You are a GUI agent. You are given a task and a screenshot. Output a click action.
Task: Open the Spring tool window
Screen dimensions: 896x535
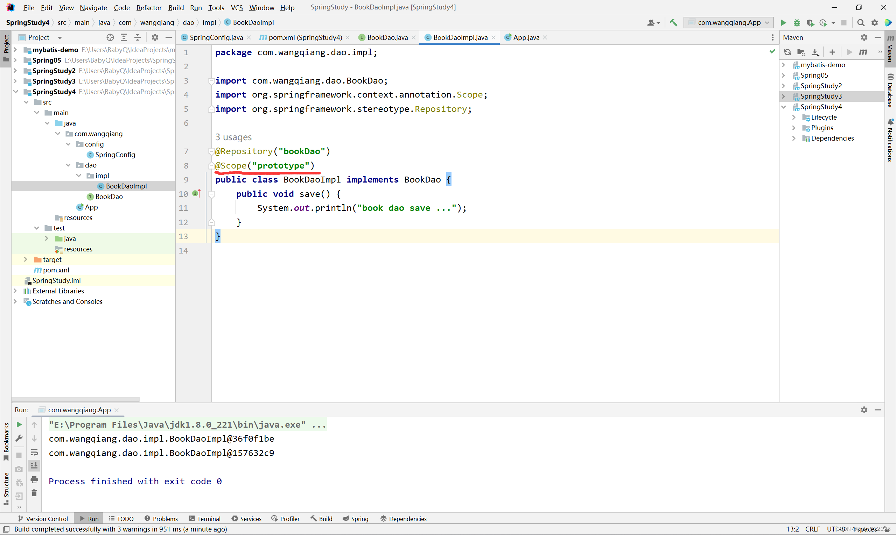click(x=355, y=519)
